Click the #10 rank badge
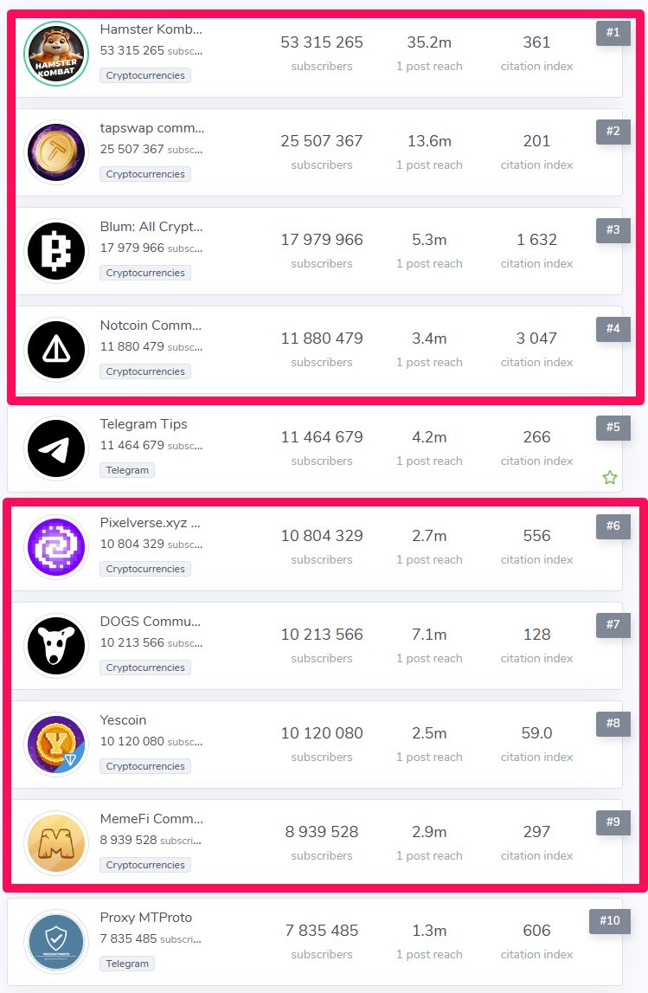This screenshot has height=993, width=648. click(610, 921)
